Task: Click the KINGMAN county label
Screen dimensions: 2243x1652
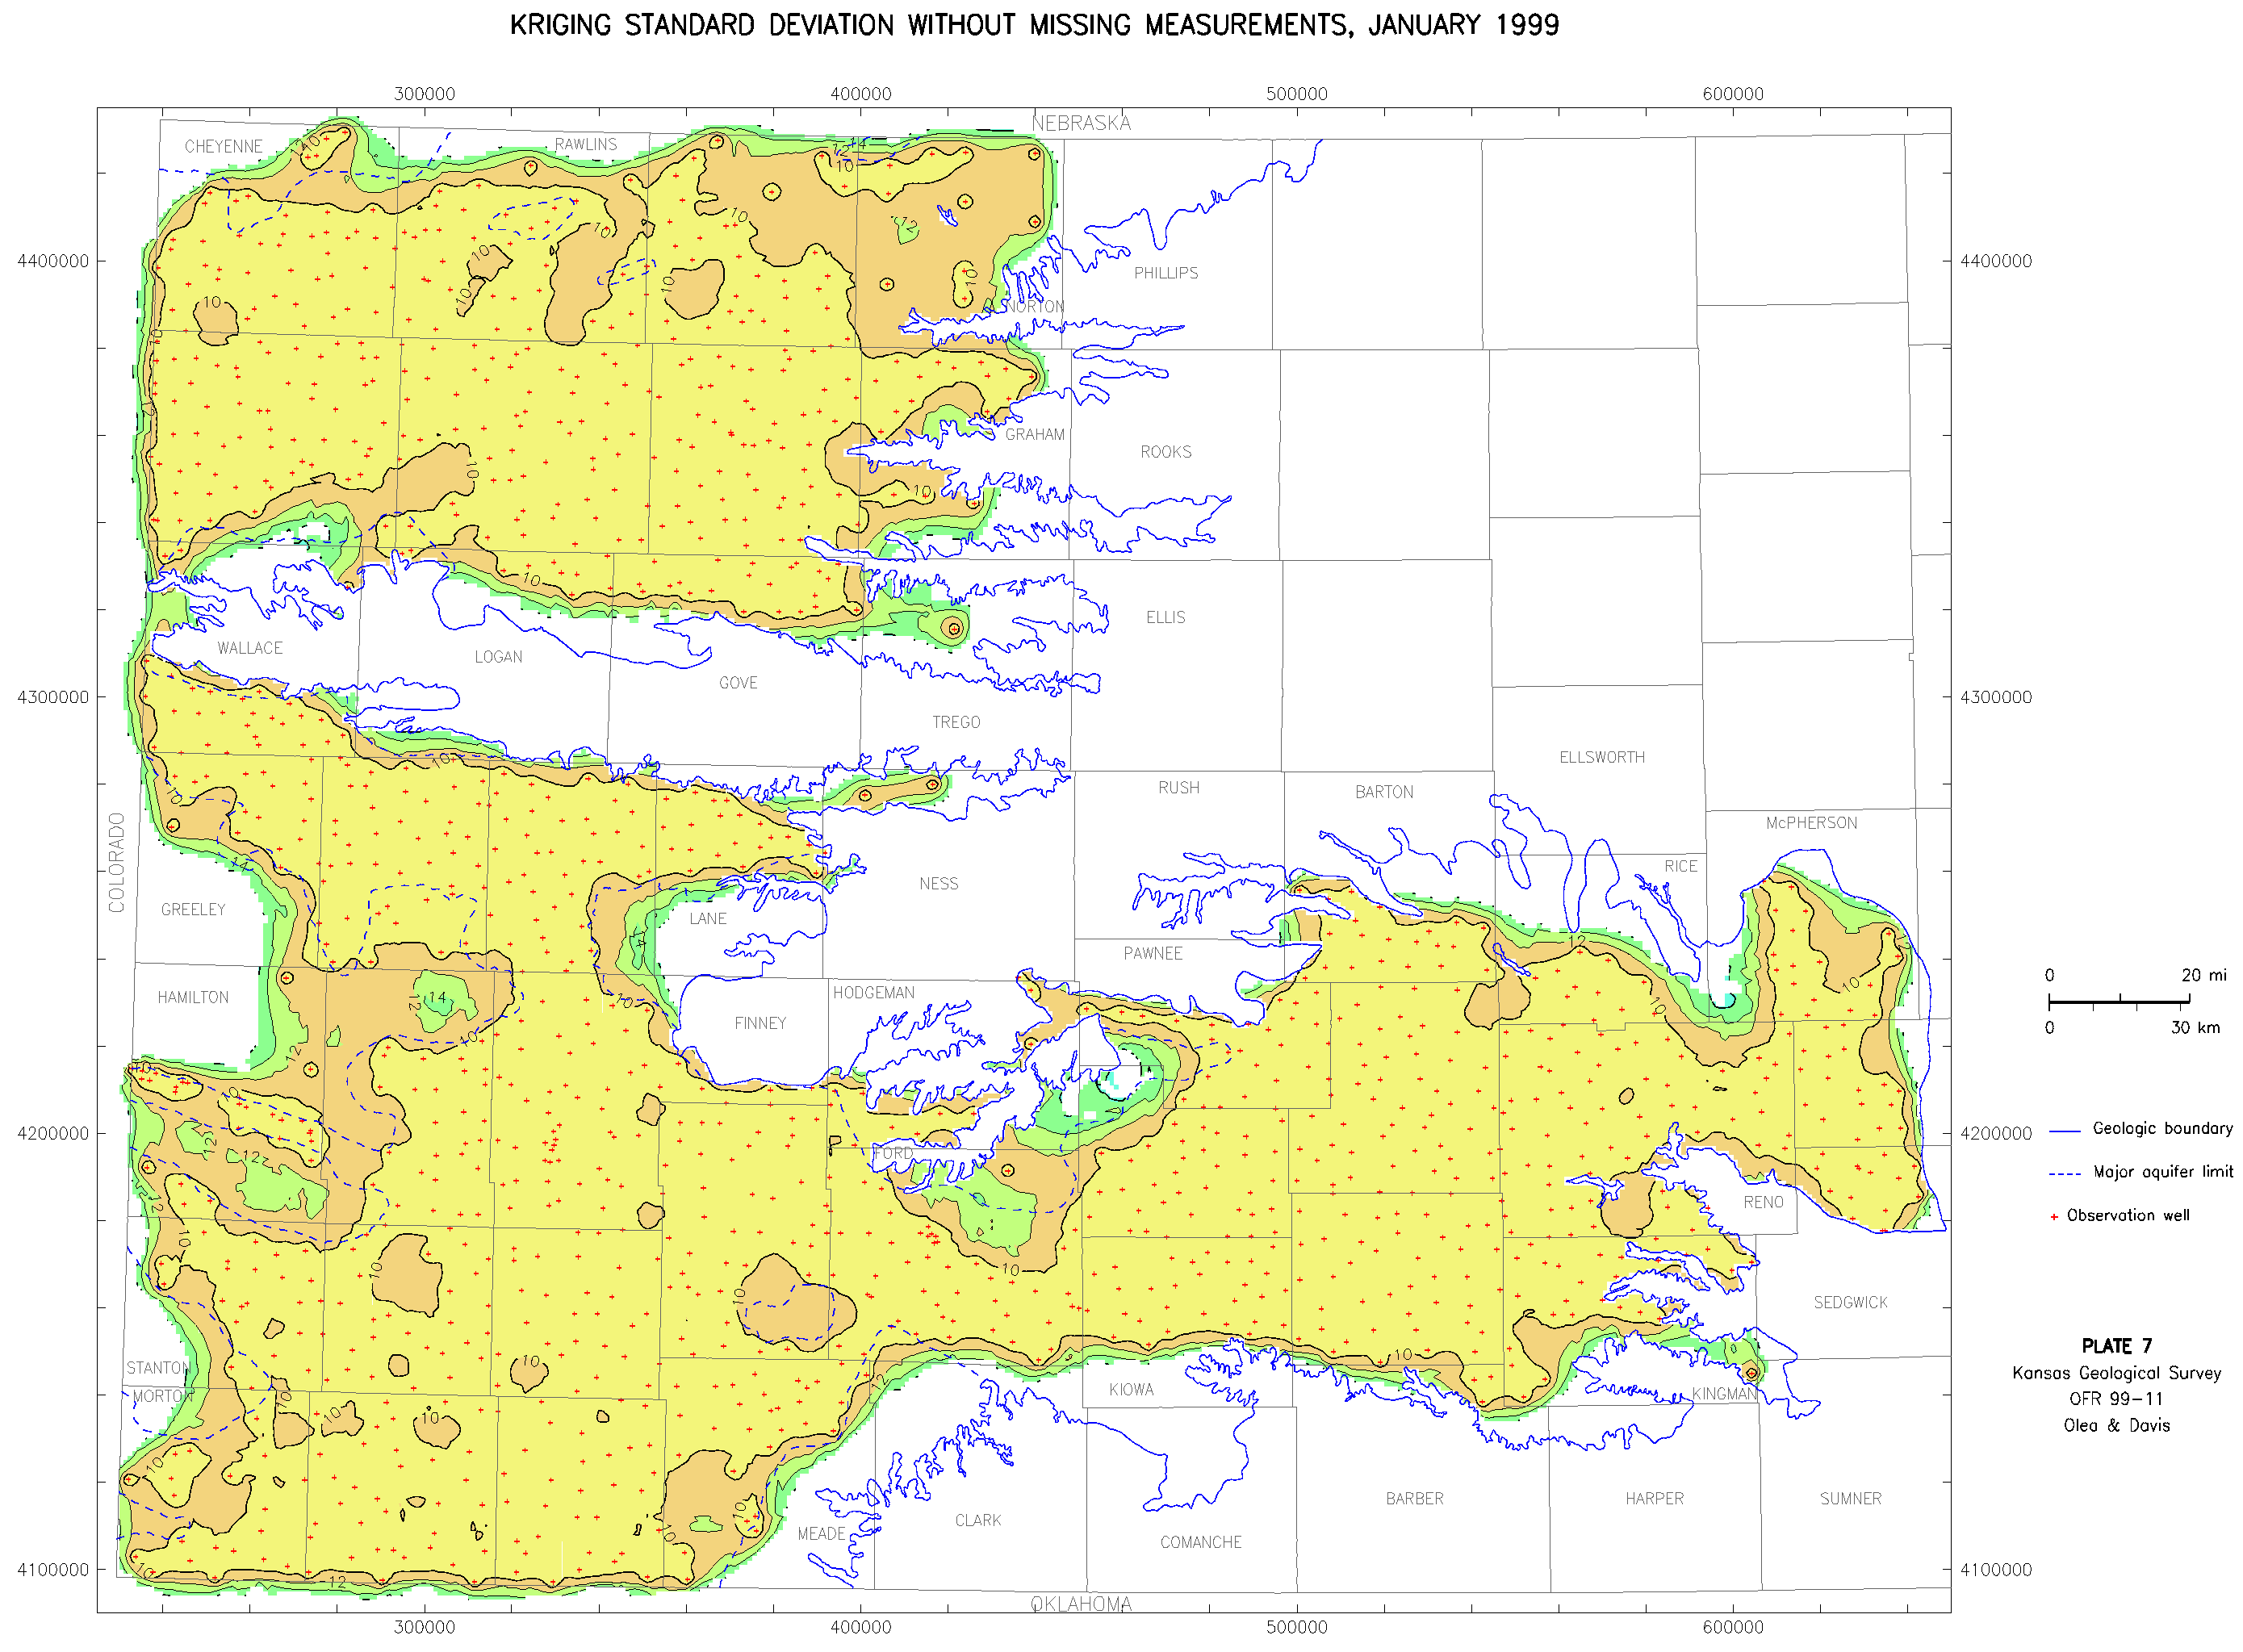Action: 1724,1394
